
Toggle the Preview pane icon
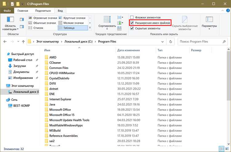pos(22,19)
